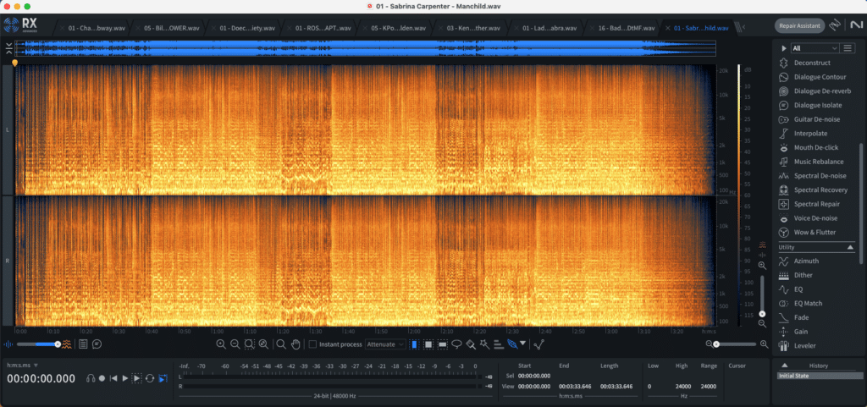The height and width of the screenshot is (407, 867).
Task: Open the EQ Match module
Action: coord(809,303)
